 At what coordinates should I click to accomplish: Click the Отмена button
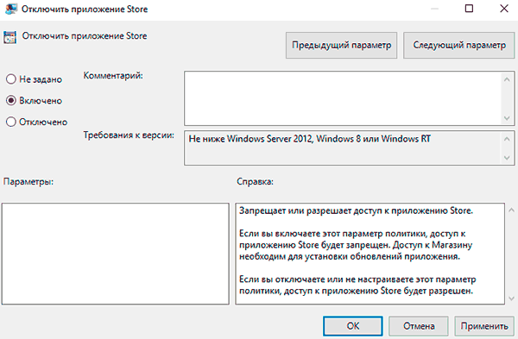[x=419, y=326]
